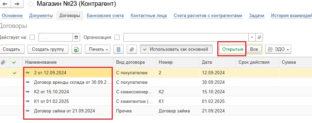This screenshot has height=123, width=312.
Task: Select Договор аренды склада от 30.09 row
Action: 72,82
